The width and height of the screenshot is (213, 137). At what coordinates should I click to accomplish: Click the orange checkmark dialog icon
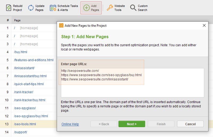click(x=61, y=25)
